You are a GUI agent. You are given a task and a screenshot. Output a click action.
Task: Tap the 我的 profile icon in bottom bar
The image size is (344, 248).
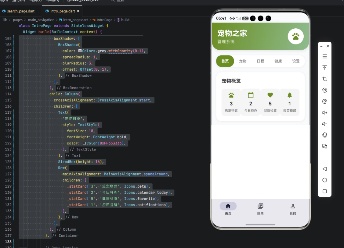click(x=293, y=206)
